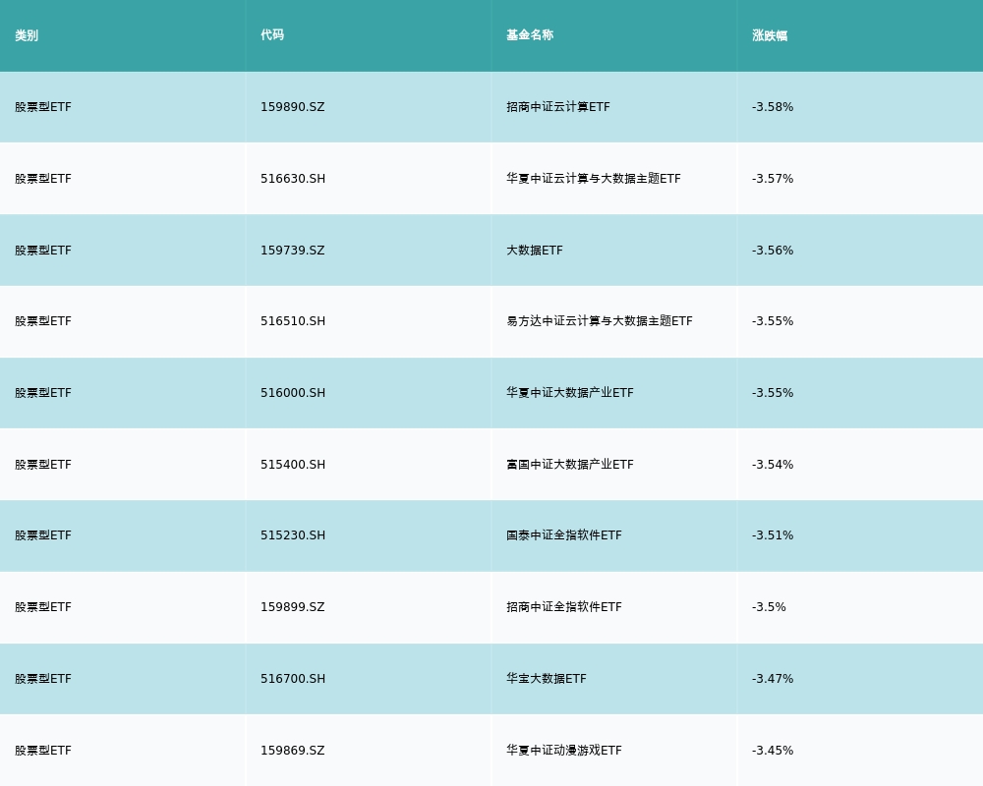The image size is (983, 786).
Task: Click 股票型ETF in the 159869.SZ row
Action: click(x=43, y=751)
